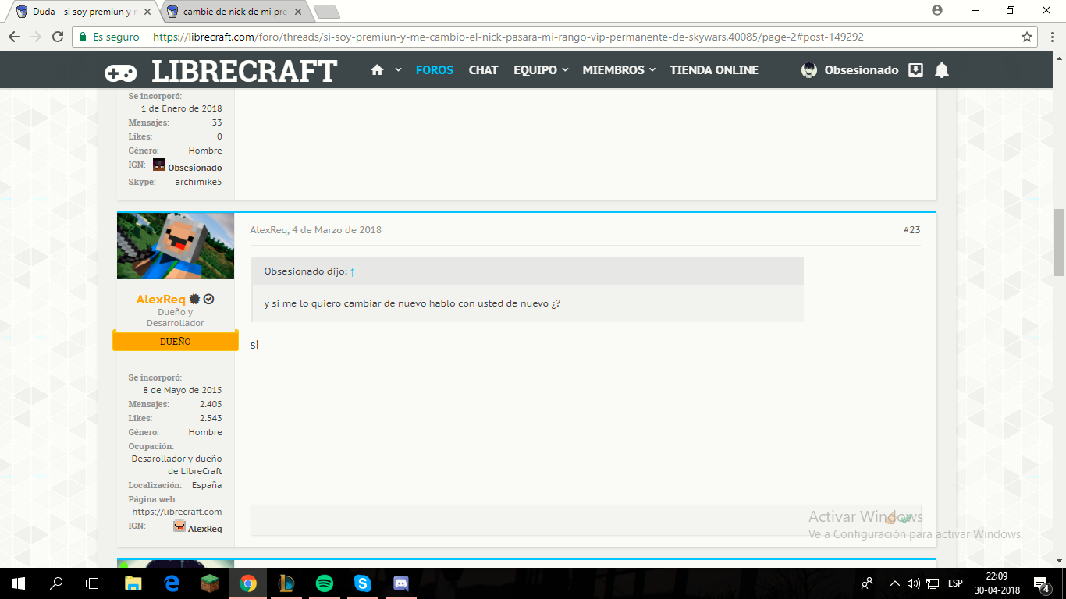Open the notifications bell
This screenshot has width=1066, height=599.
pos(942,70)
